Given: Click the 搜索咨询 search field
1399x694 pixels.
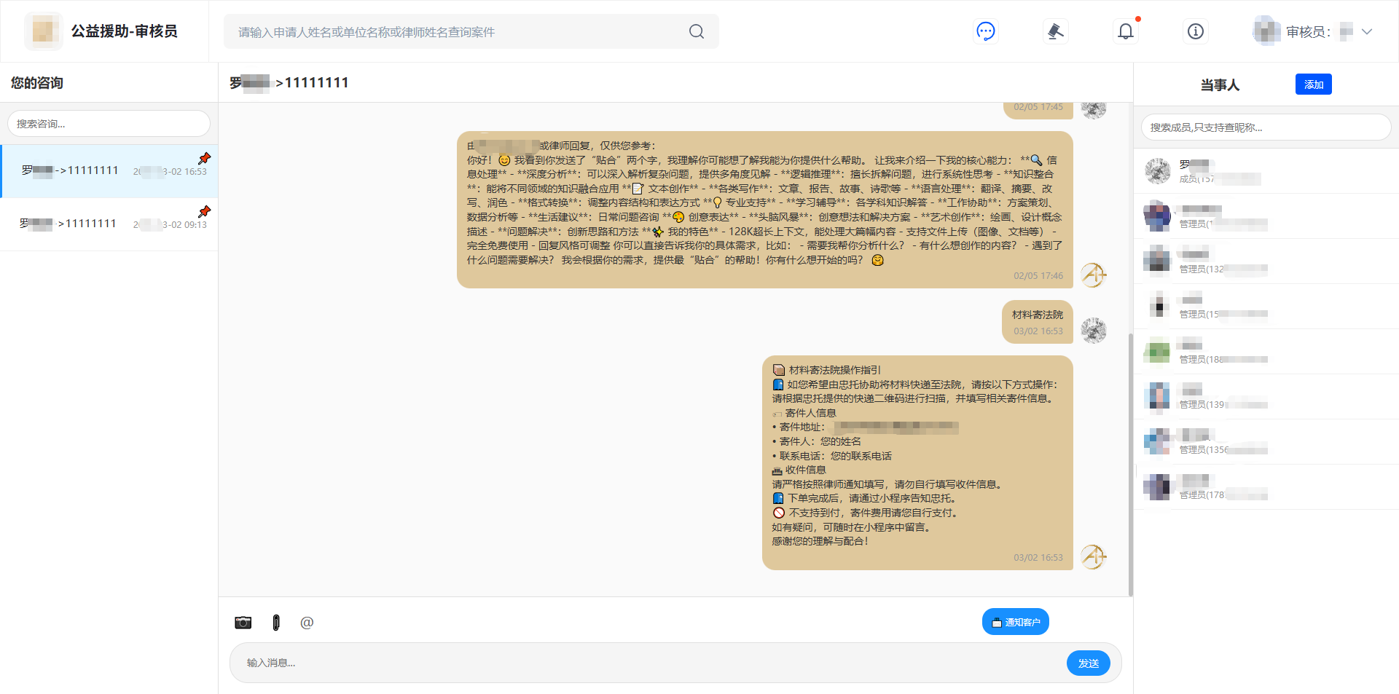Looking at the screenshot, I should (109, 124).
